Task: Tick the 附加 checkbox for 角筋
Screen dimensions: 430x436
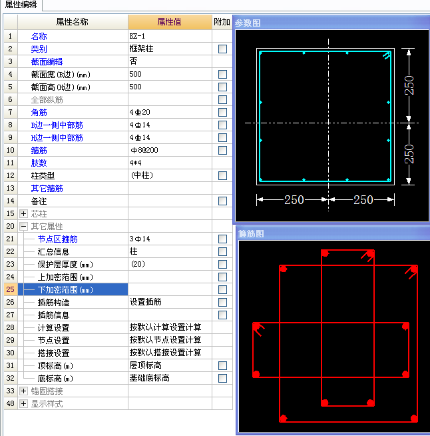Action: point(222,113)
